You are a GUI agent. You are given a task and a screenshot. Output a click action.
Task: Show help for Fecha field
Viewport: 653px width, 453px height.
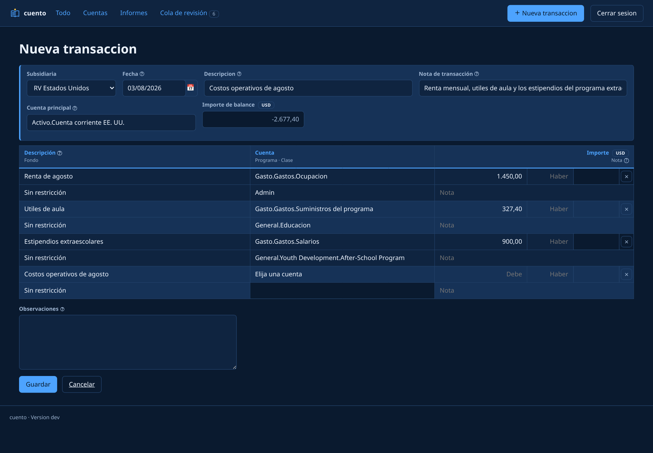coord(142,74)
